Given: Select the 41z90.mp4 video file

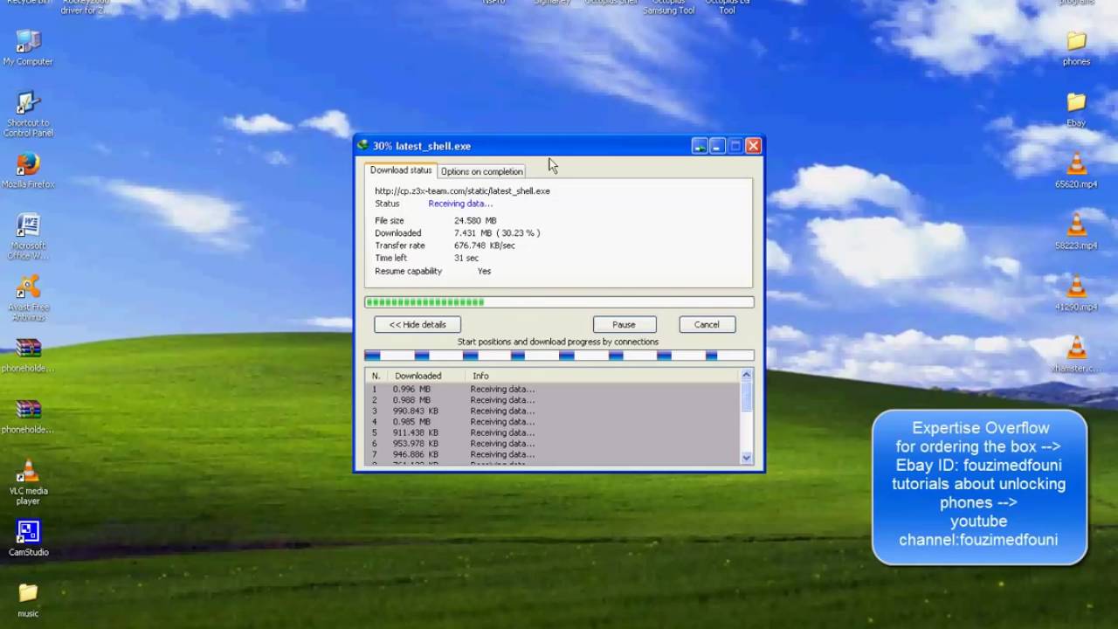Looking at the screenshot, I should [x=1076, y=293].
